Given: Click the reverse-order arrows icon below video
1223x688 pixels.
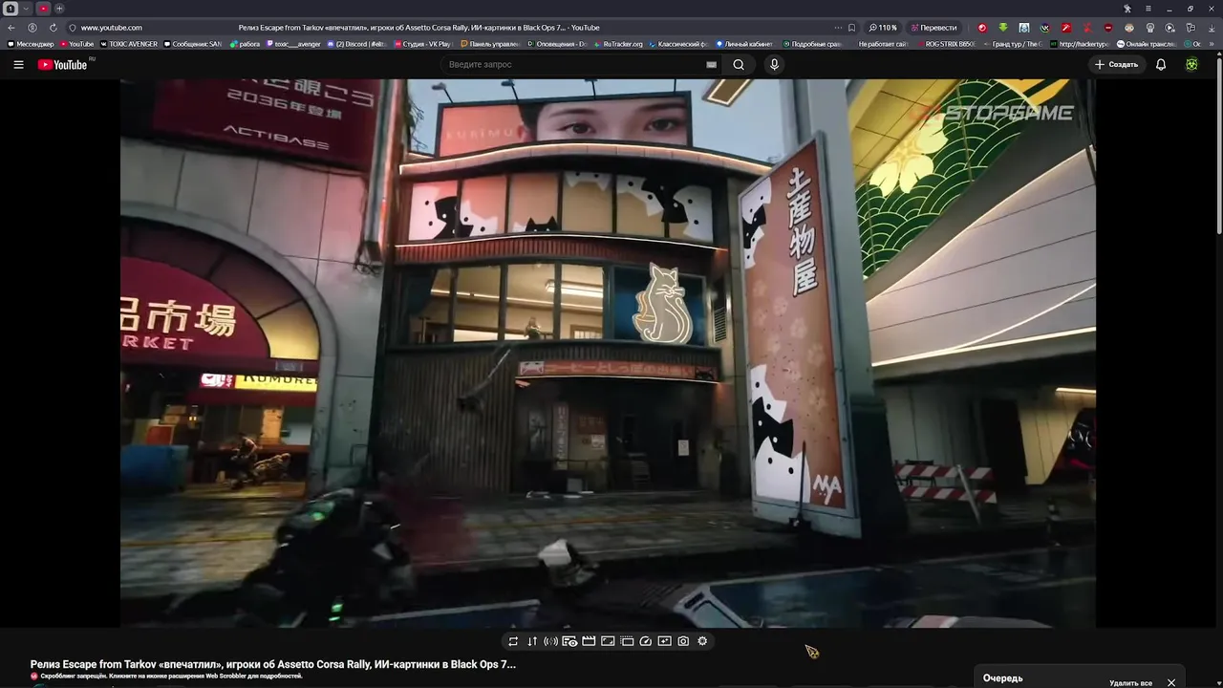Looking at the screenshot, I should 532,641.
